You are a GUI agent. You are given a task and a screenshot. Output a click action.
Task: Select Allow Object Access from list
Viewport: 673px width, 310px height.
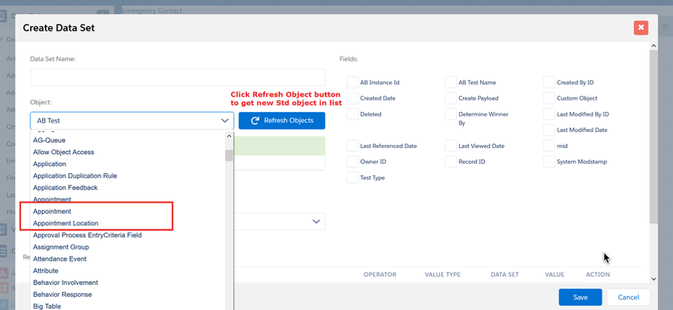(63, 151)
